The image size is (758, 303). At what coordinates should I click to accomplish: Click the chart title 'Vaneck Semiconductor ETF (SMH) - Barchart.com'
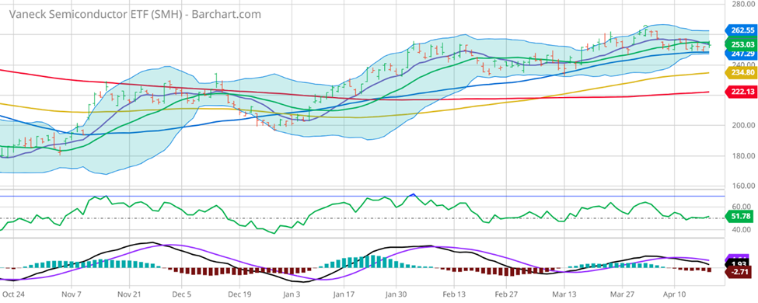(x=135, y=14)
